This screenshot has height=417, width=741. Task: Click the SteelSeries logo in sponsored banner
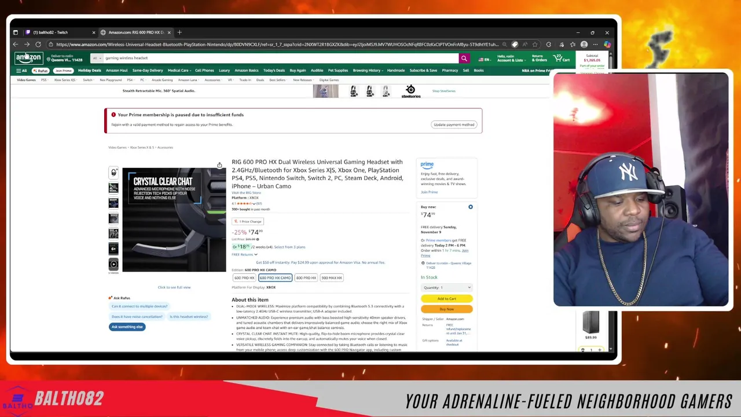[x=410, y=92]
